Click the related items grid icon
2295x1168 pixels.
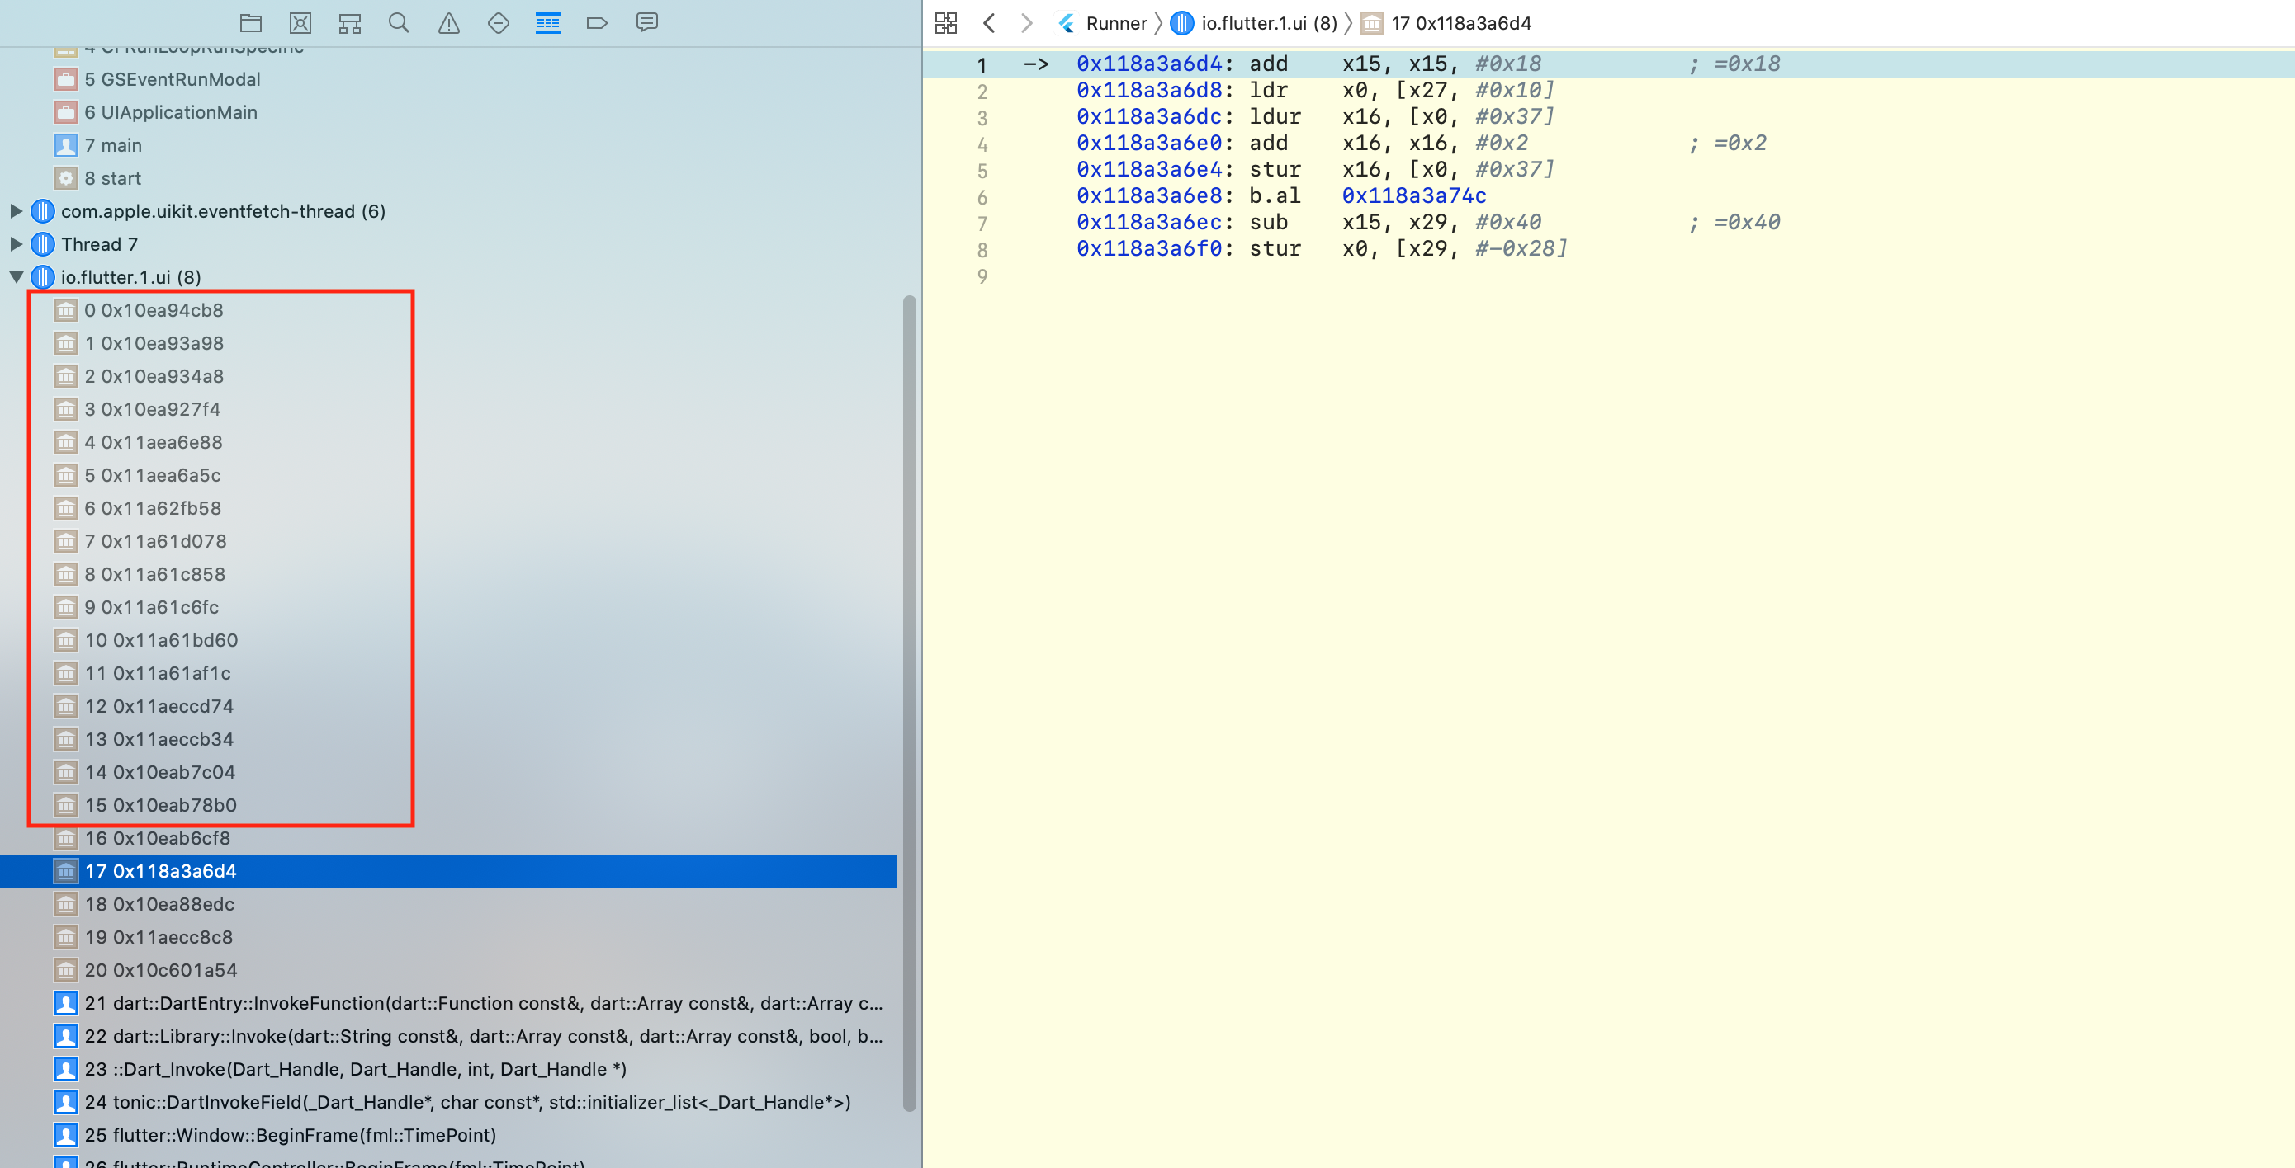click(945, 22)
